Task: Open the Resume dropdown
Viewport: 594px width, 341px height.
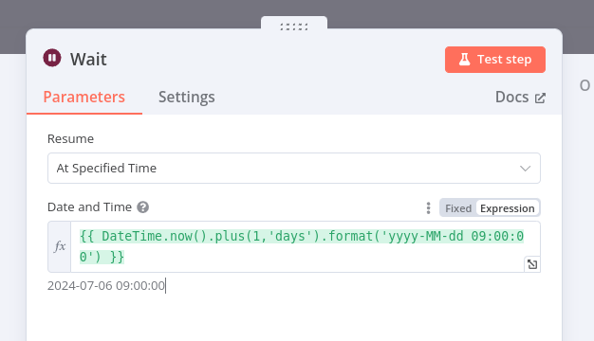Action: click(x=294, y=169)
